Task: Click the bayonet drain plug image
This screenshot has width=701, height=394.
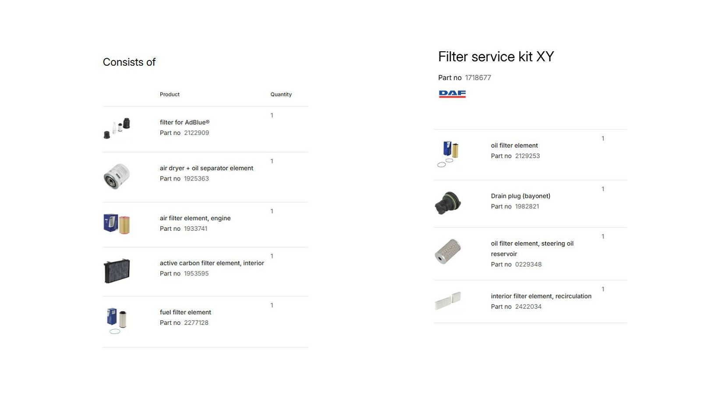Action: [x=448, y=203]
